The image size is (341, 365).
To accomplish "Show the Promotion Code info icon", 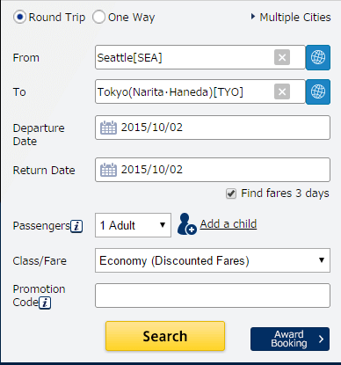I will coord(45,303).
